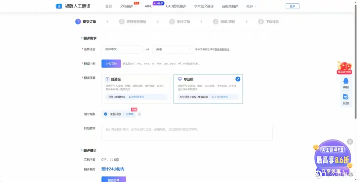Open the 英语 target language dropdown
357x182 pixels.
[173, 49]
